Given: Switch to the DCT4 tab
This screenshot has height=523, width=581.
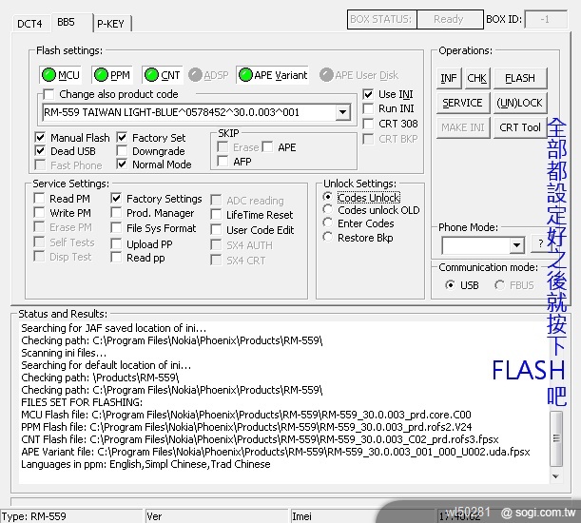Looking at the screenshot, I should [x=30, y=24].
